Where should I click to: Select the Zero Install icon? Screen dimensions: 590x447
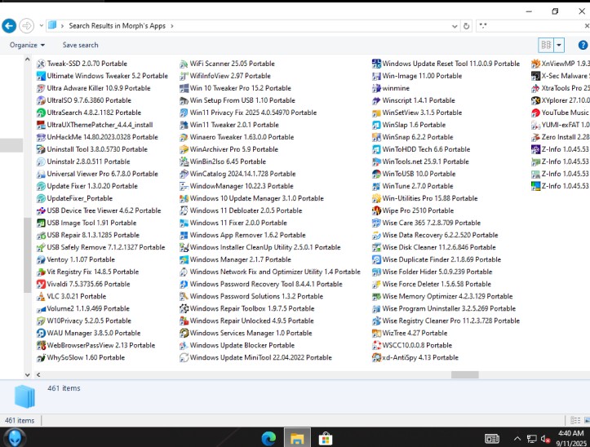(x=535, y=137)
